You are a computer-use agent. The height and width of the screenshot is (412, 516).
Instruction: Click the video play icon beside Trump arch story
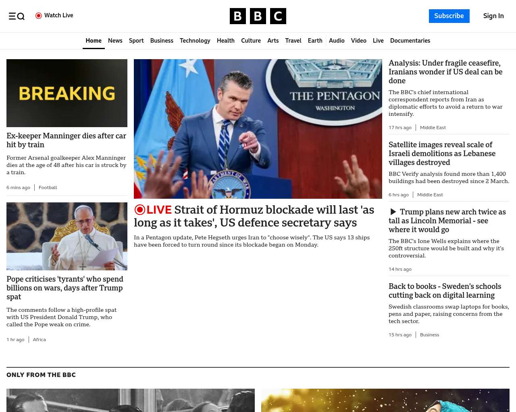click(393, 212)
